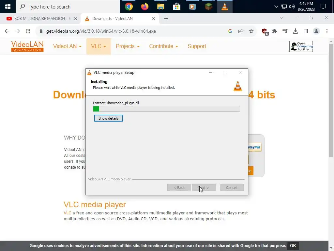334x251 pixels.
Task: Open the Minecraft block taskbar icon
Action: click(x=208, y=7)
